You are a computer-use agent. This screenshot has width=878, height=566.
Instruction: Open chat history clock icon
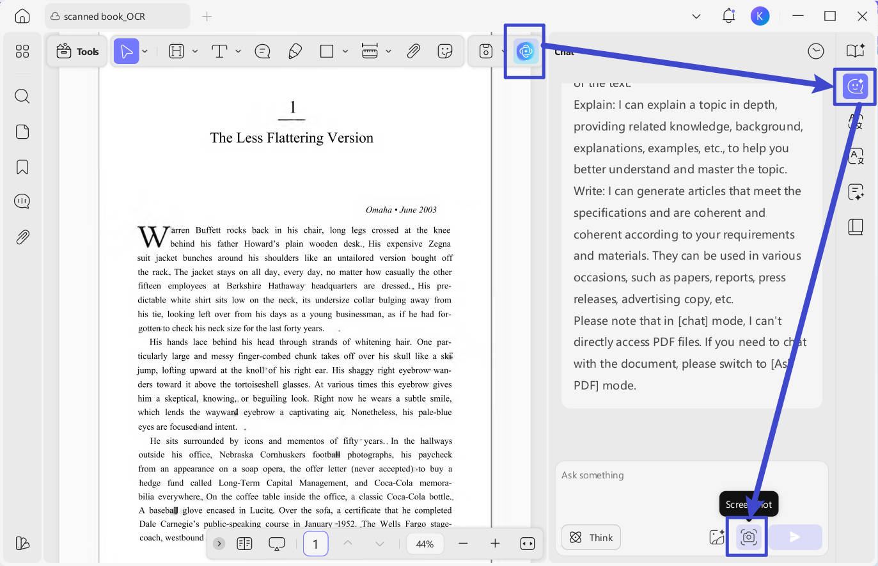(x=816, y=51)
